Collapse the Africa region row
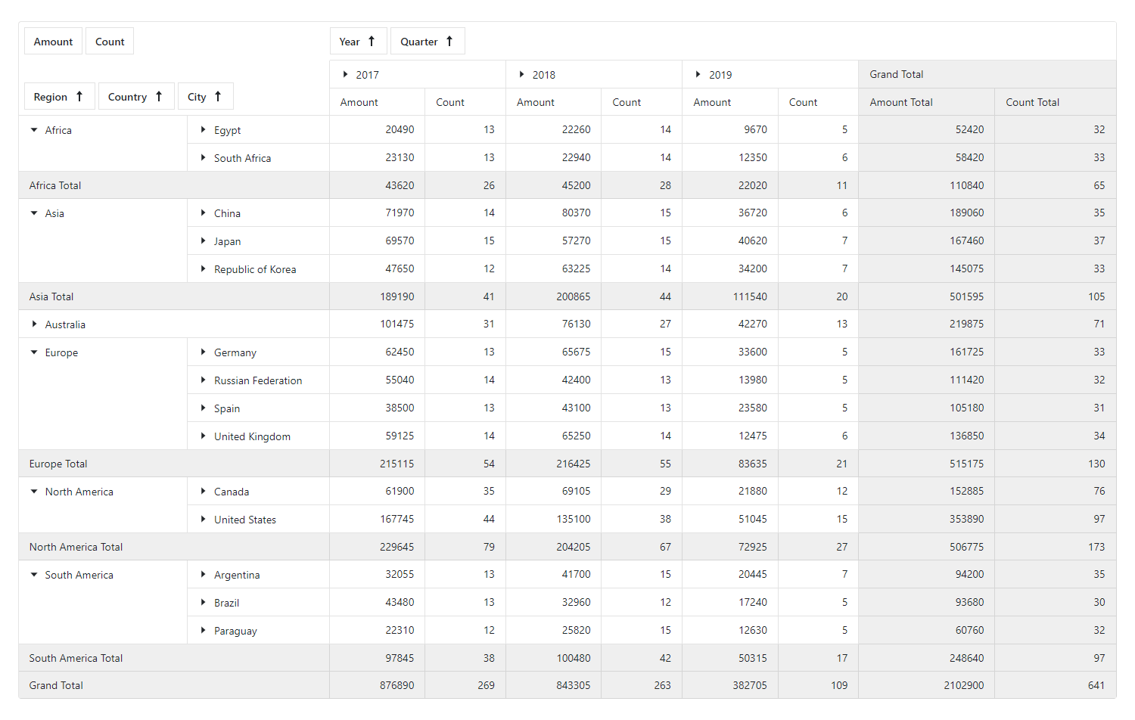This screenshot has width=1135, height=720. coord(34,130)
